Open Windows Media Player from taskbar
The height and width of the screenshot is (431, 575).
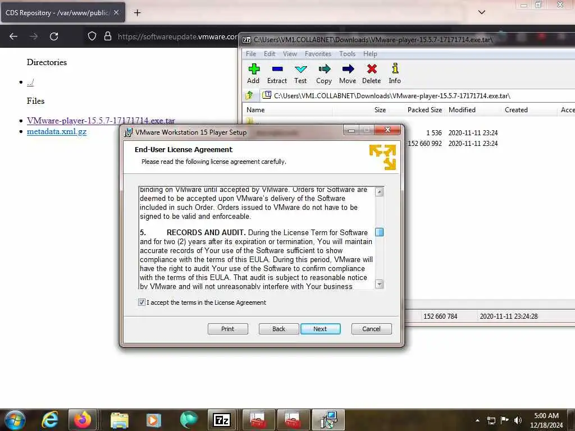tap(154, 420)
